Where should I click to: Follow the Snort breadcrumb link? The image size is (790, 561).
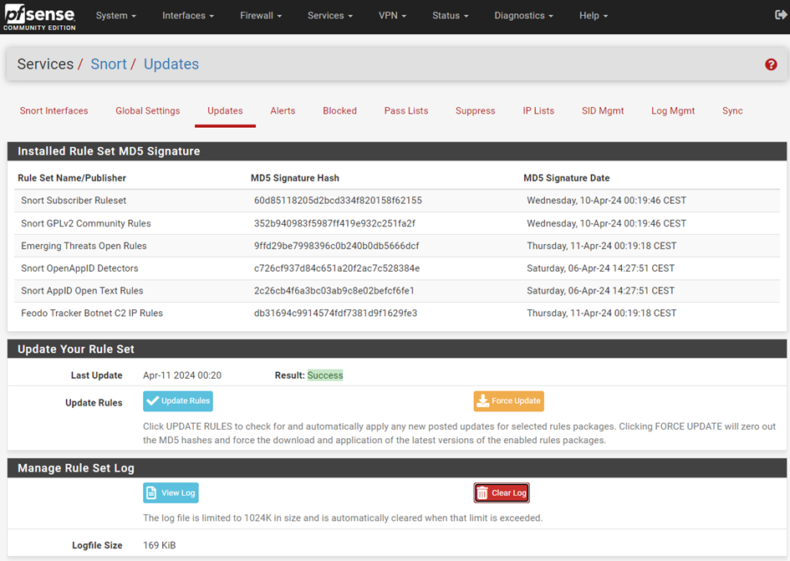point(109,64)
